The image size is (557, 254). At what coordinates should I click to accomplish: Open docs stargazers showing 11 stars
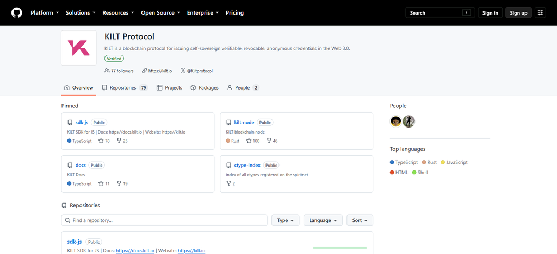tap(104, 183)
